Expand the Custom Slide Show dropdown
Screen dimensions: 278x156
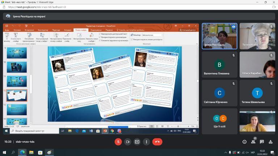42,37
